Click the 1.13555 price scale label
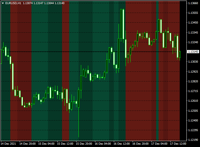This screenshot has height=147, width=200. (x=193, y=13)
